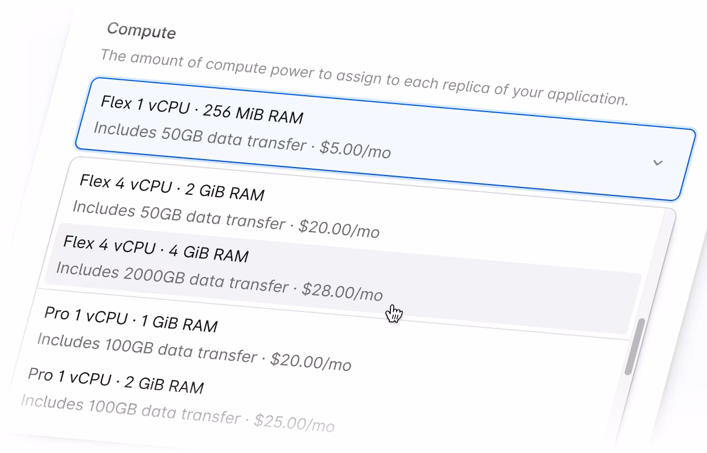Open the compute size dropdown chevron
This screenshot has height=453, width=707.
[657, 163]
